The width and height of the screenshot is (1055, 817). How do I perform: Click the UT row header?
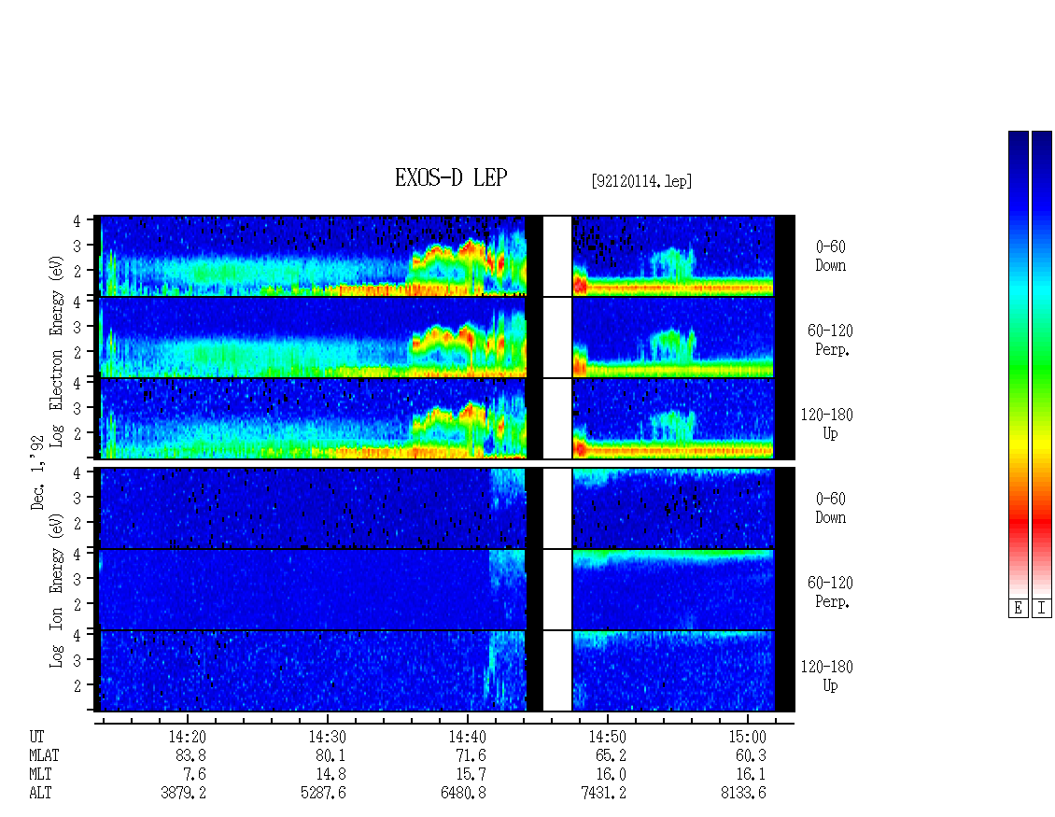[x=36, y=737]
